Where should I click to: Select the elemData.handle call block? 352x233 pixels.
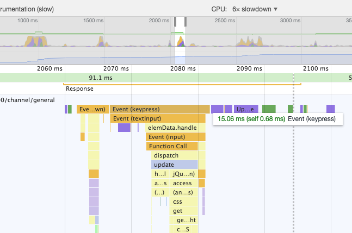click(172, 128)
